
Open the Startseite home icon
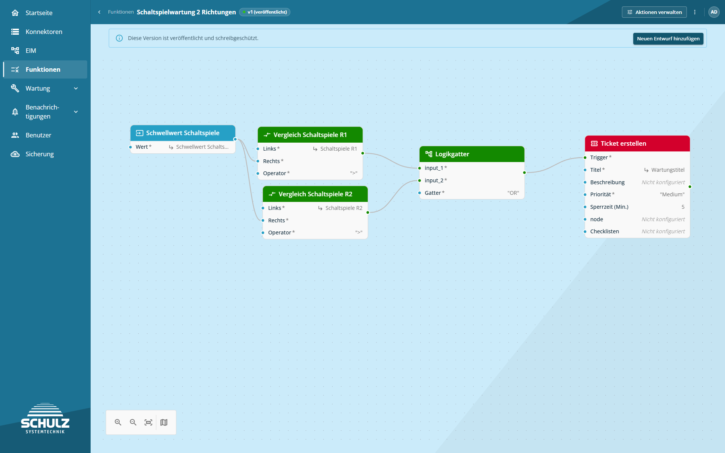[x=15, y=13]
